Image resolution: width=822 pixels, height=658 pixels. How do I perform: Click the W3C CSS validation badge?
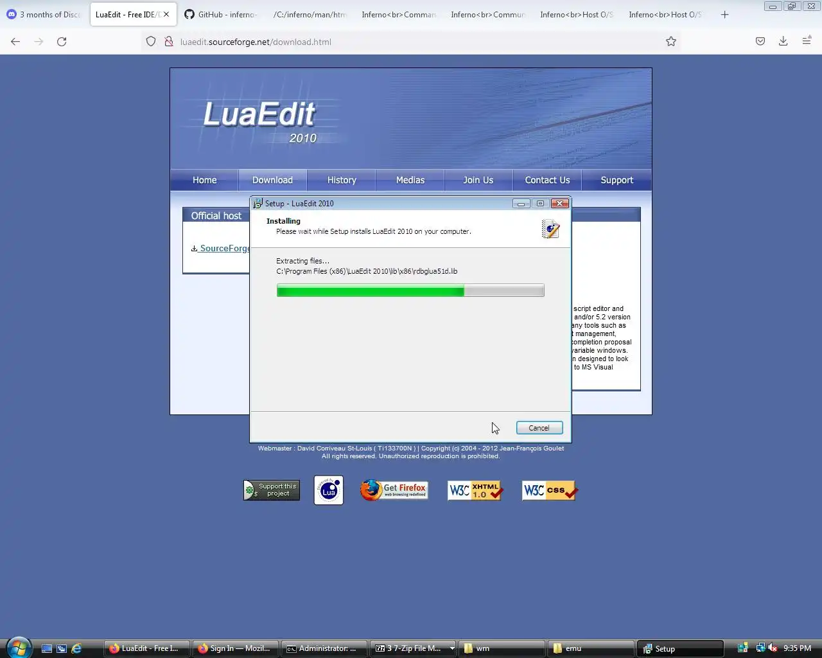pyautogui.click(x=550, y=490)
